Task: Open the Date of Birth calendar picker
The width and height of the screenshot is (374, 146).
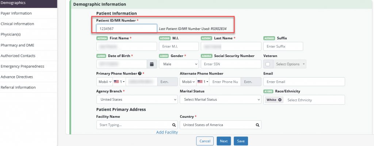Action: click(152, 64)
